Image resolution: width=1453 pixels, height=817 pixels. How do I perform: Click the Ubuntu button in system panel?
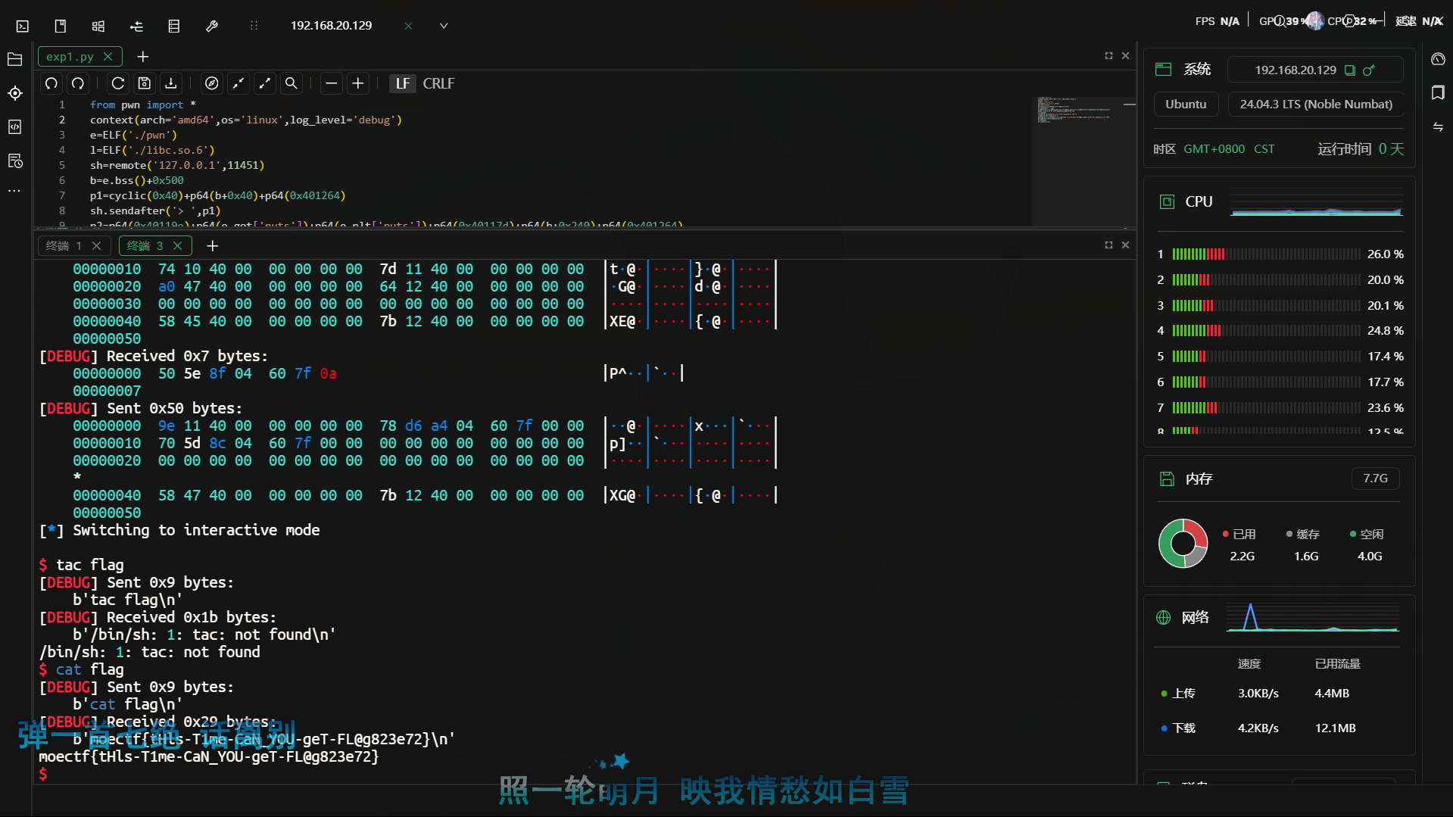pyautogui.click(x=1185, y=104)
